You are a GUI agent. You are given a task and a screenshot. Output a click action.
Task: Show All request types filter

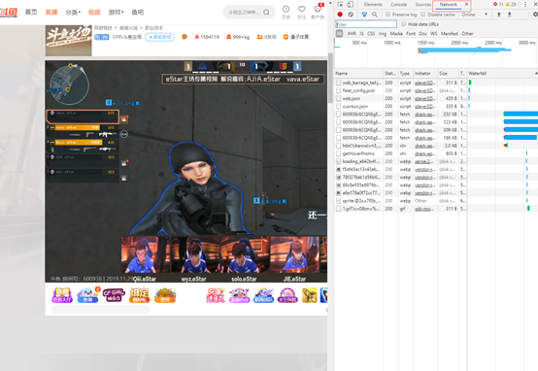pyautogui.click(x=339, y=34)
